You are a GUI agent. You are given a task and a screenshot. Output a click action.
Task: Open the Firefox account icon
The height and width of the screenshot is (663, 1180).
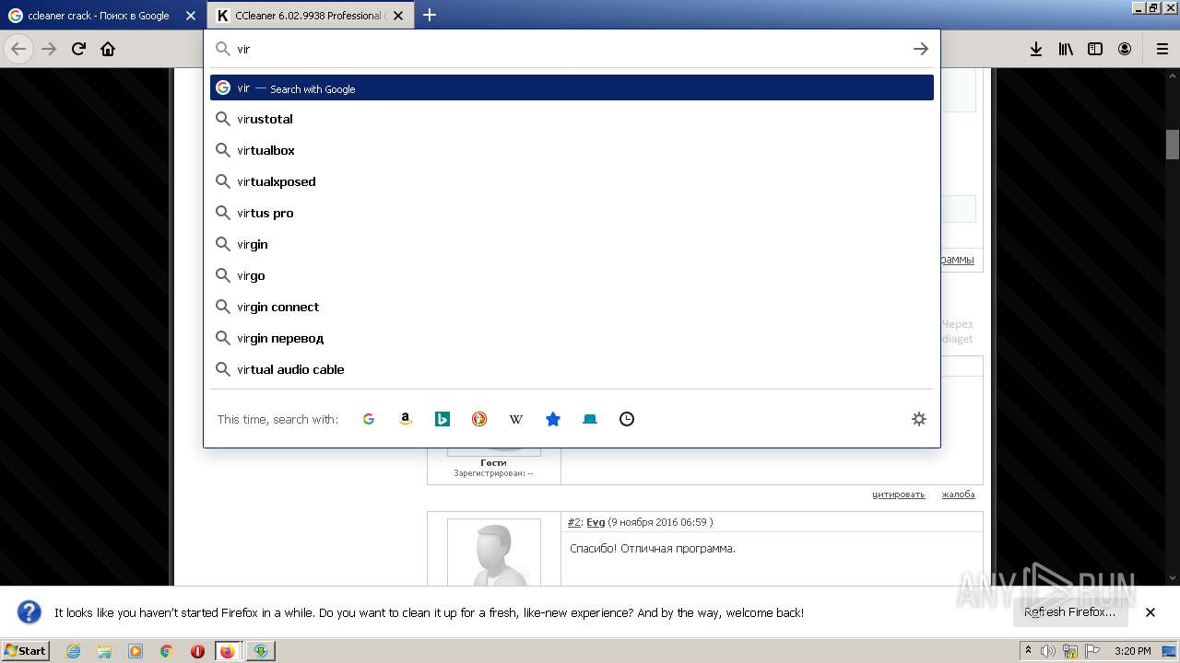point(1125,49)
